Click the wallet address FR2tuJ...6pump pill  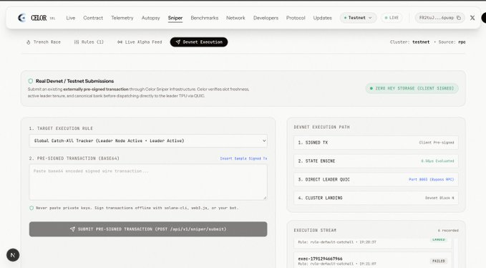click(439, 18)
